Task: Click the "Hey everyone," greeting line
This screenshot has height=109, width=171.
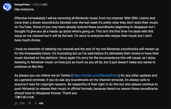Action: tap(24, 9)
